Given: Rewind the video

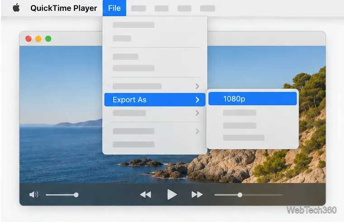Looking at the screenshot, I should [145, 194].
